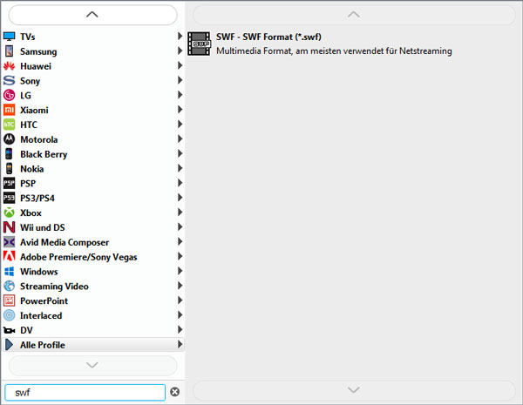Click the PowerPoint category icon
The width and height of the screenshot is (523, 405).
10,300
